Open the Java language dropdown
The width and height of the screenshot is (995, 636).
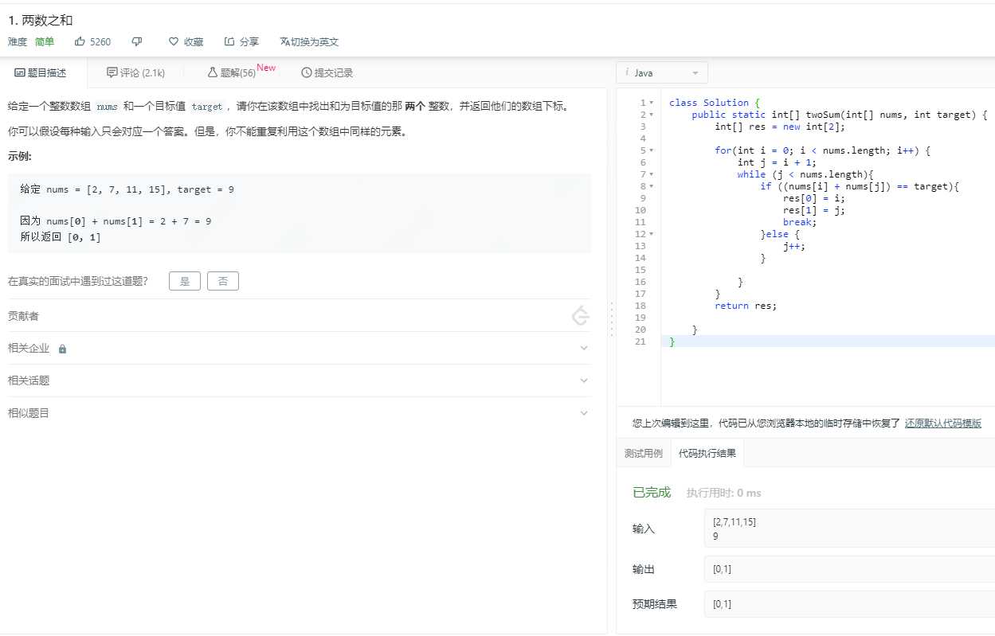pyautogui.click(x=662, y=72)
